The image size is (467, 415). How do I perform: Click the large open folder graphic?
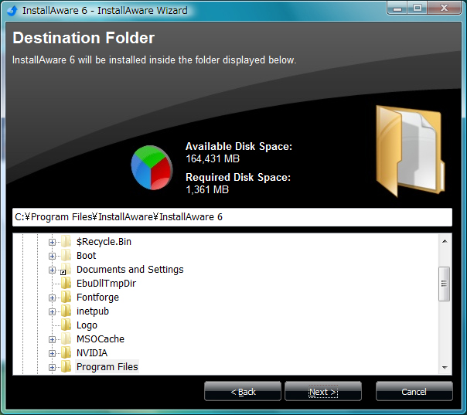click(x=411, y=151)
